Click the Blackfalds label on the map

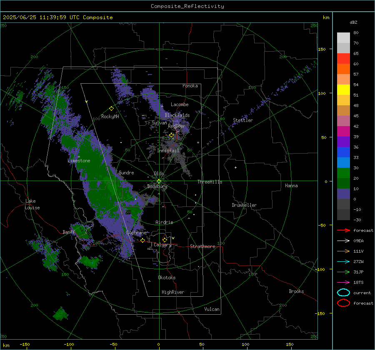(177, 115)
